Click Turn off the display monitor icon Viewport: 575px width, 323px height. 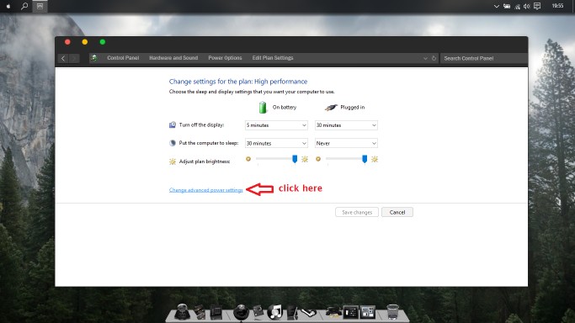(173, 124)
